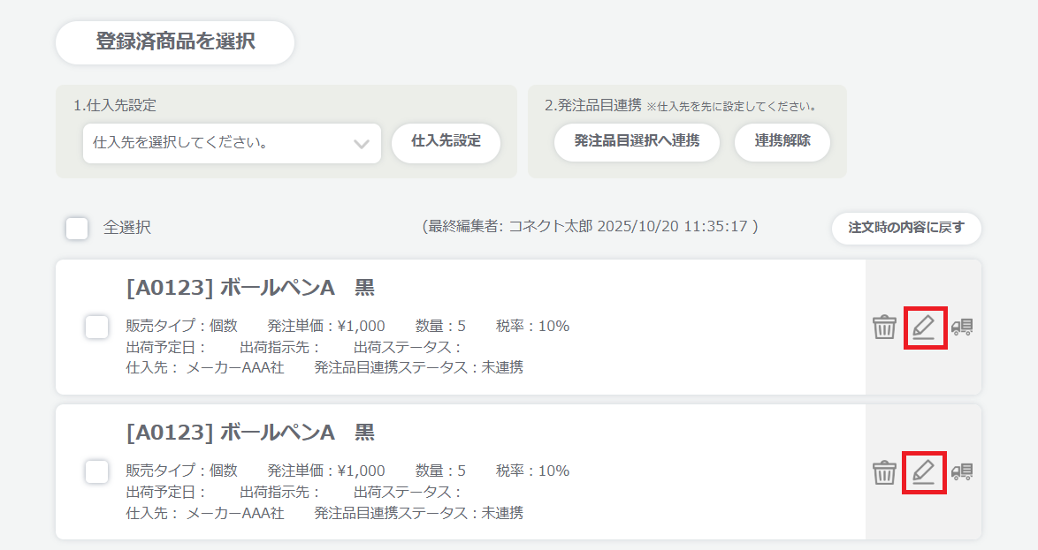Click 注文時の内容に戻す button
1038x550 pixels.
pyautogui.click(x=906, y=228)
